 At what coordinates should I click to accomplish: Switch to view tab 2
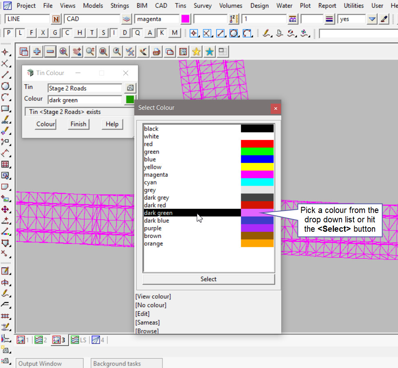point(40,340)
